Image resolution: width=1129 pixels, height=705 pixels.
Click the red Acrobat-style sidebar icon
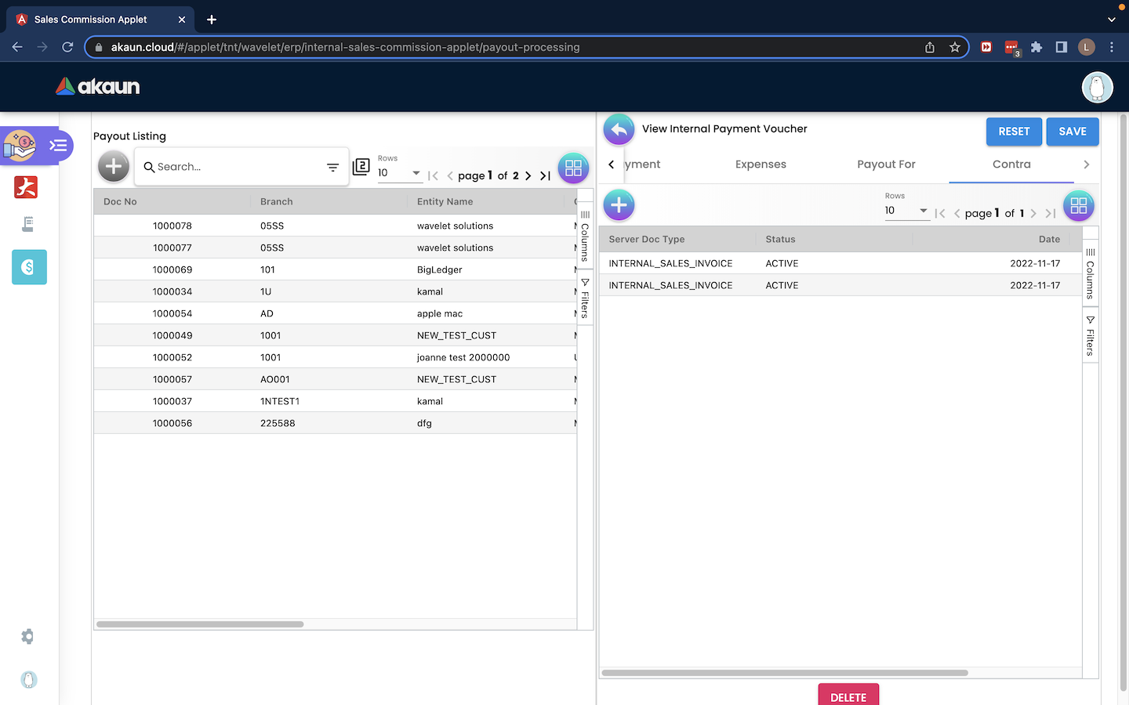(26, 187)
